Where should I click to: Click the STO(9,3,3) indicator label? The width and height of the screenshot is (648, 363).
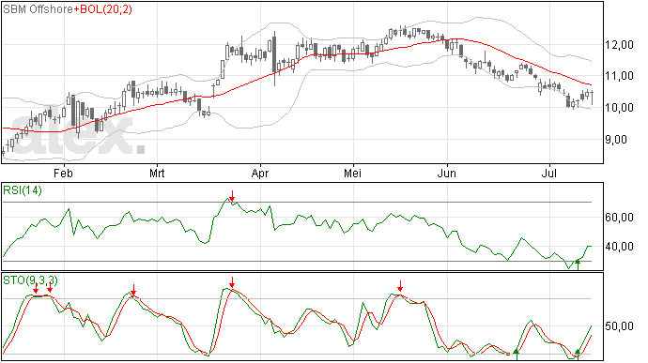pyautogui.click(x=31, y=280)
